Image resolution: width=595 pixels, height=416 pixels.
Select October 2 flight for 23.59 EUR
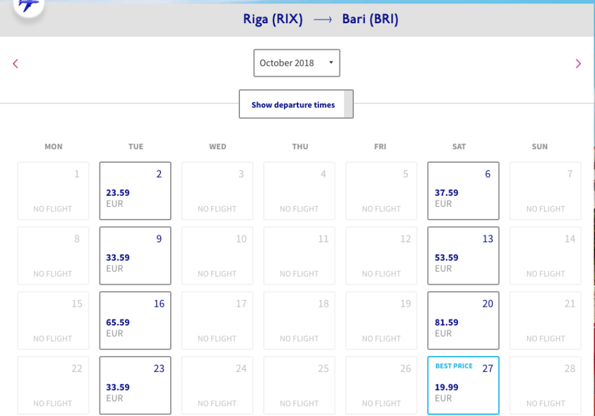click(x=135, y=191)
